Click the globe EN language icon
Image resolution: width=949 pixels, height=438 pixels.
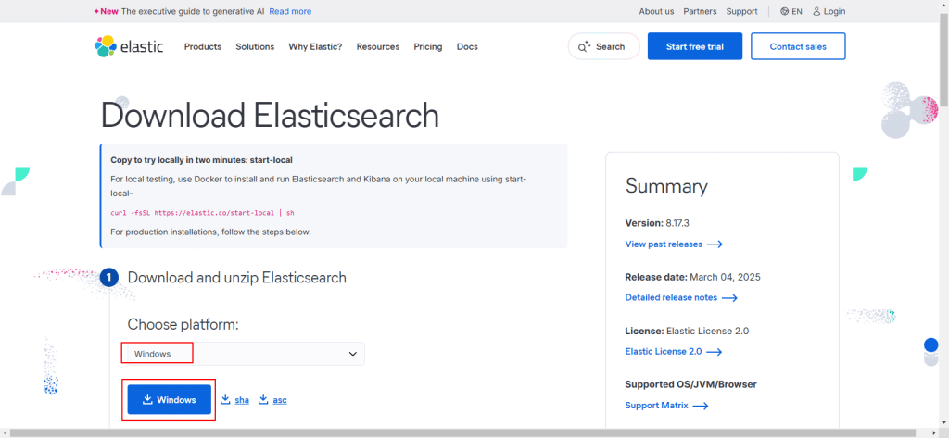coord(785,11)
